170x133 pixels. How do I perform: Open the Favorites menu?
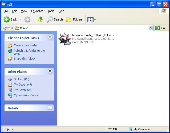coord(37,11)
